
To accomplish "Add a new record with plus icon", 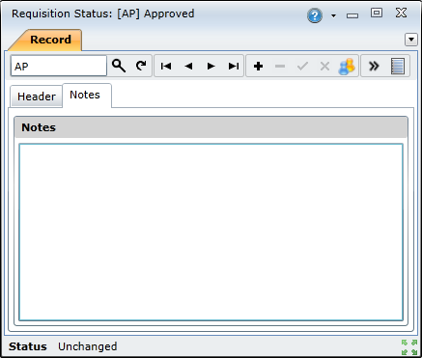I will (258, 67).
